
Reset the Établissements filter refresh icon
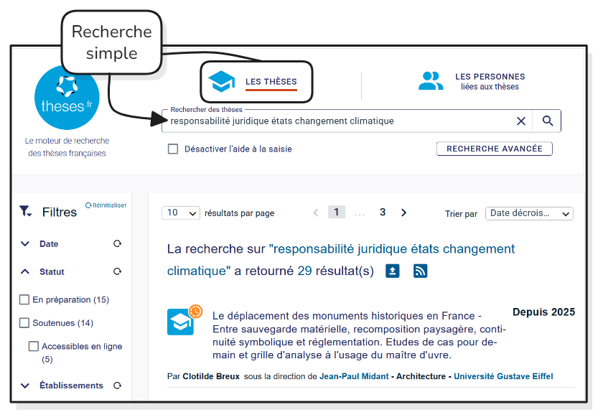click(117, 386)
